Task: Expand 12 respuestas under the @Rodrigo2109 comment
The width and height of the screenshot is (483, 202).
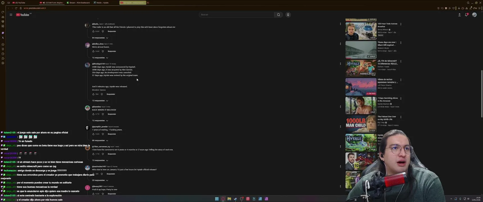Action: click(x=100, y=101)
